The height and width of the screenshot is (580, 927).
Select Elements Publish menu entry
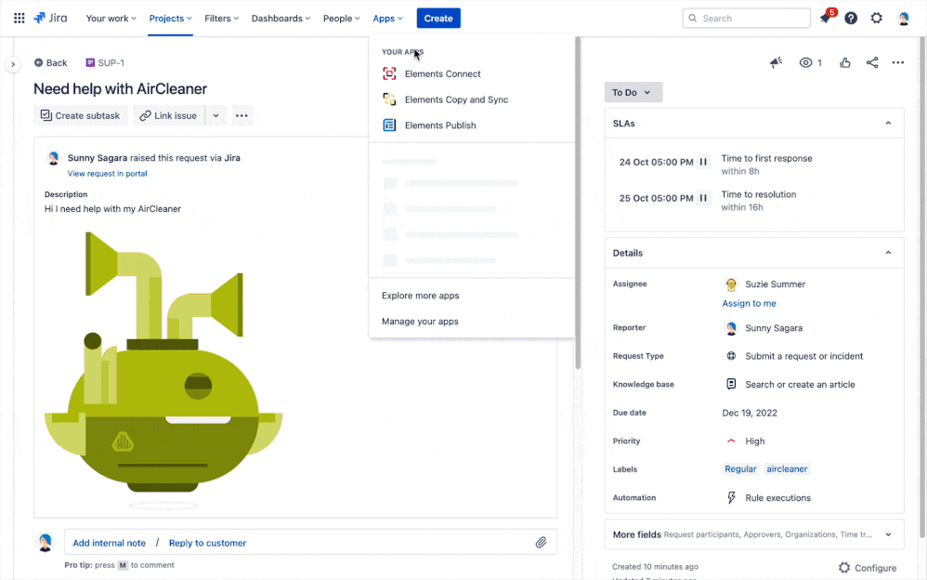[472, 125]
